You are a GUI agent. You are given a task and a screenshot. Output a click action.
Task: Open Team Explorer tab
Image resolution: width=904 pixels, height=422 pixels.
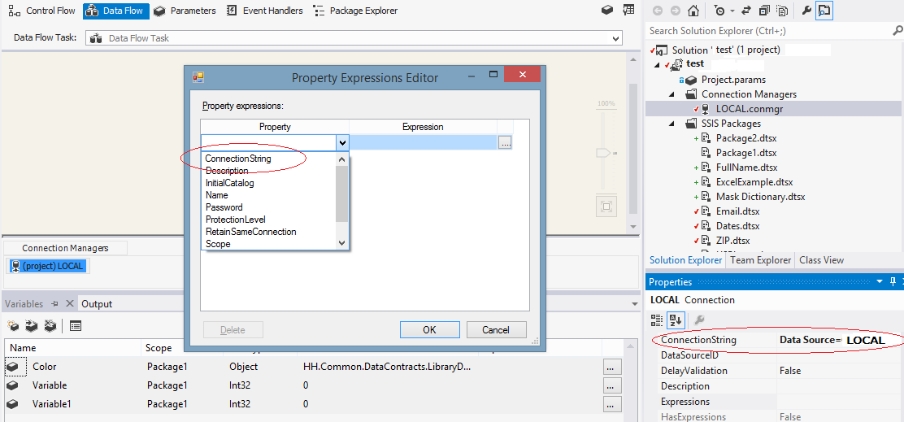pyautogui.click(x=760, y=260)
